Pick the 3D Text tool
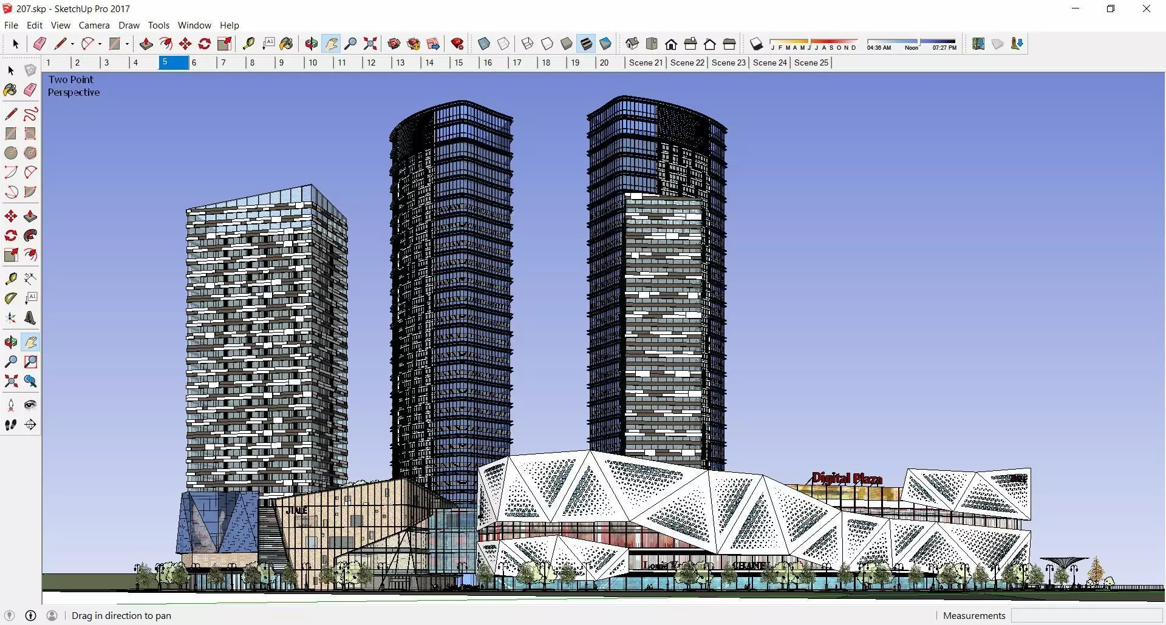1166x625 pixels. point(30,318)
